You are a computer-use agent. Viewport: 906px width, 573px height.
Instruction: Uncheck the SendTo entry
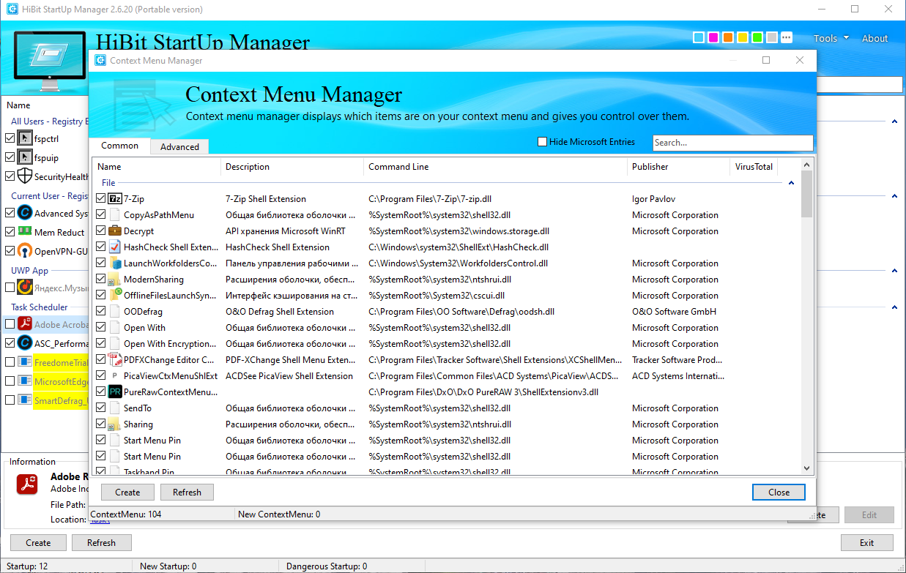click(x=101, y=408)
